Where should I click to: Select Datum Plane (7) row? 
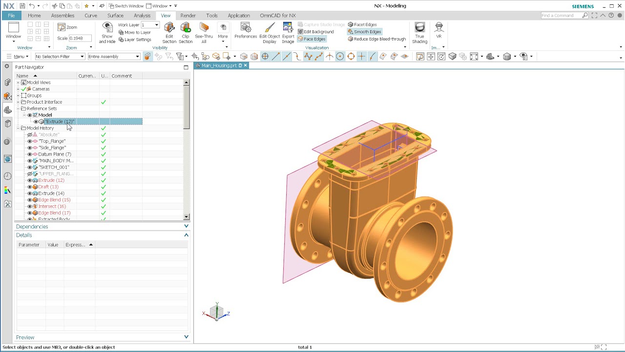tap(55, 154)
